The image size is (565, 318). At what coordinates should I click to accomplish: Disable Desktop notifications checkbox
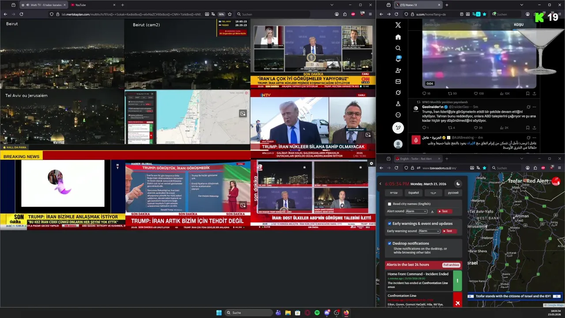(389, 243)
